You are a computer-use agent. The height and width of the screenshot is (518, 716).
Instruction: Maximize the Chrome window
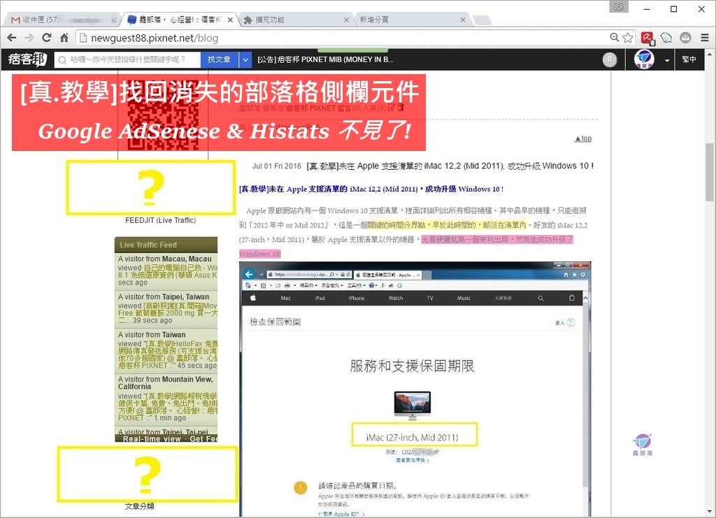(673, 9)
